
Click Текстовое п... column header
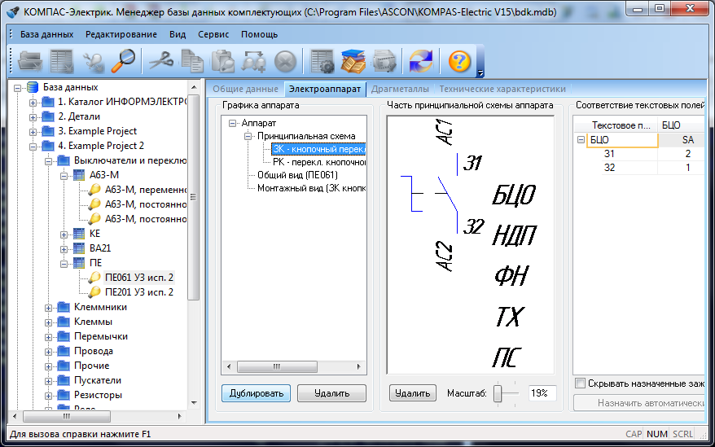[615, 125]
